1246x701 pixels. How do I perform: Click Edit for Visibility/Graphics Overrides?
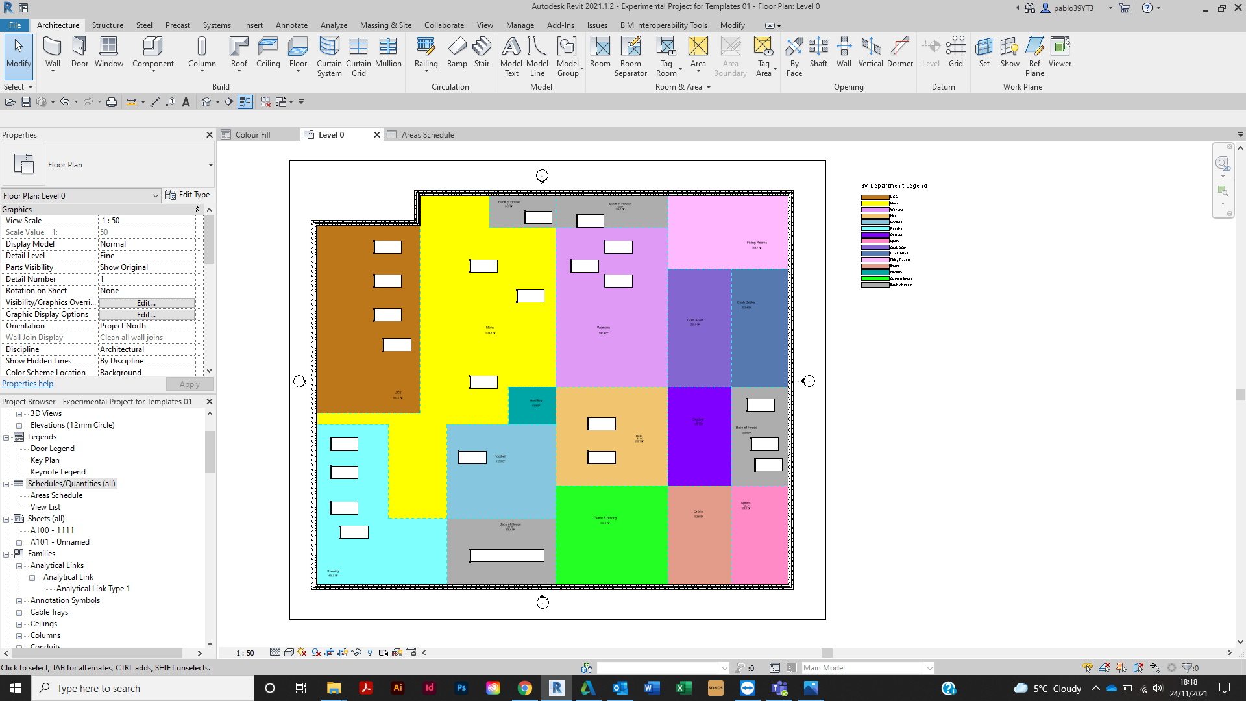[x=147, y=302]
